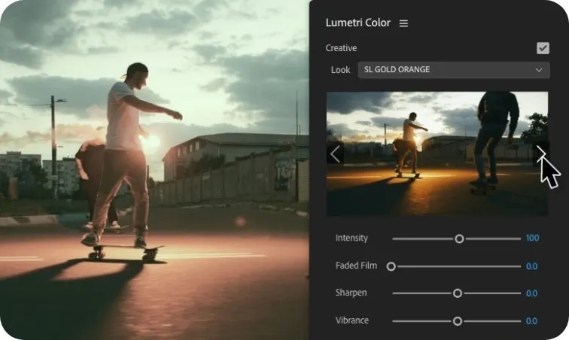The height and width of the screenshot is (340, 569).
Task: Click the Vibrance value 0.0
Action: (x=531, y=321)
